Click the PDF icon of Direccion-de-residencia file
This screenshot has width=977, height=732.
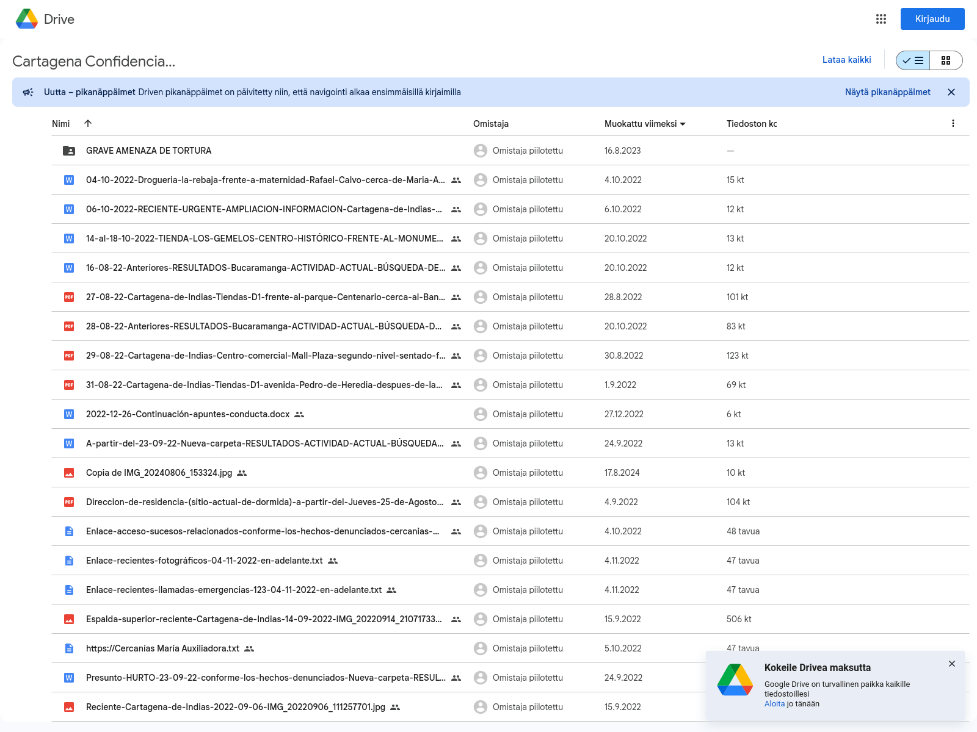click(69, 502)
